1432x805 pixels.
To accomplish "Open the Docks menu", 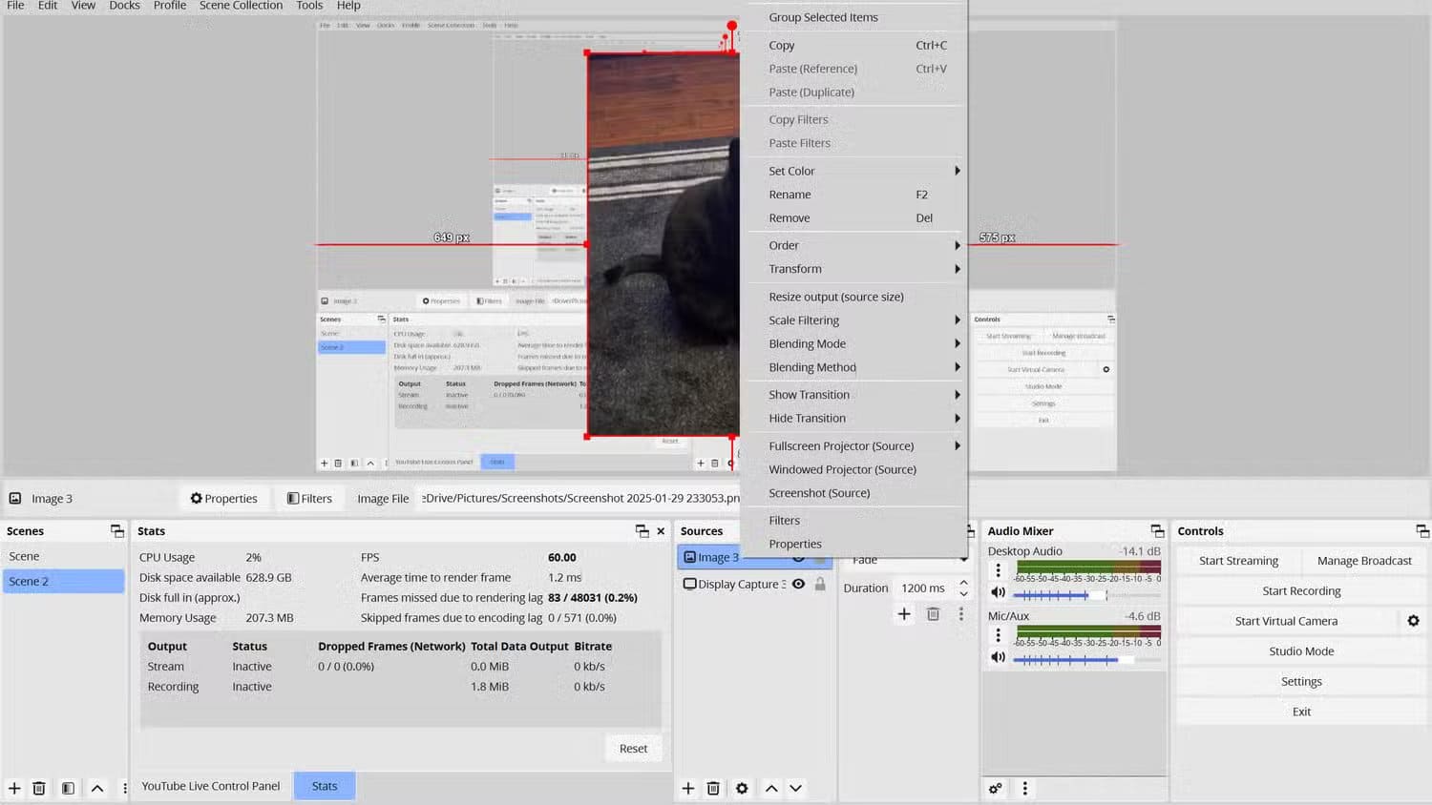I will pos(124,6).
